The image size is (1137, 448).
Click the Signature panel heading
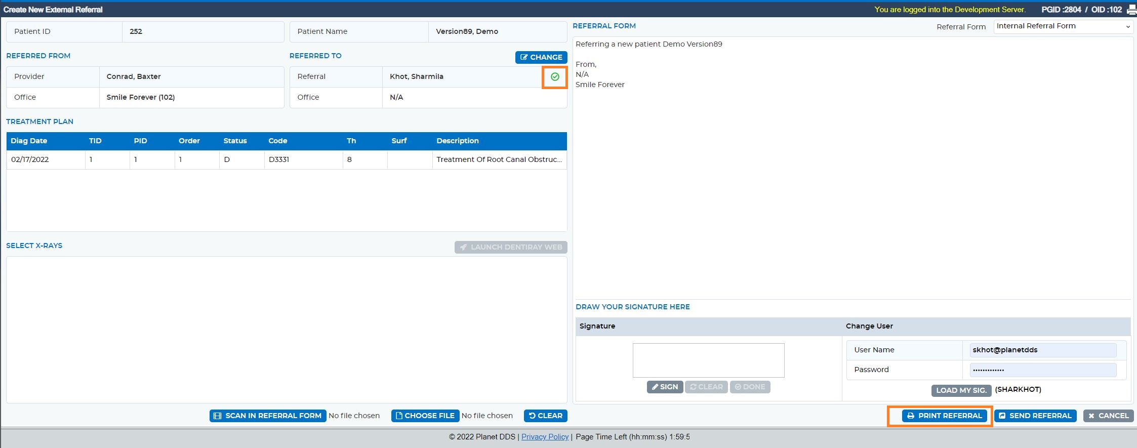597,326
